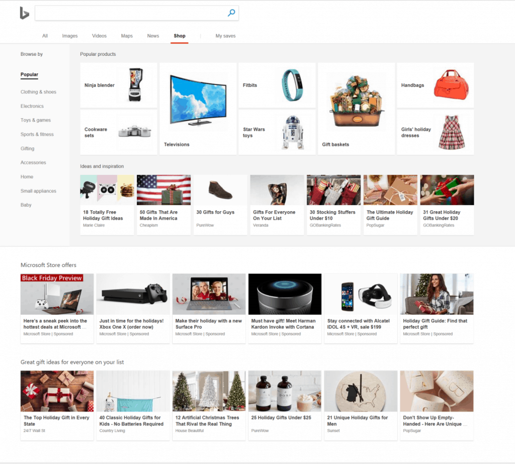This screenshot has width=515, height=464.
Task: Select Clothing & shoes category in sidebar
Action: (x=38, y=92)
